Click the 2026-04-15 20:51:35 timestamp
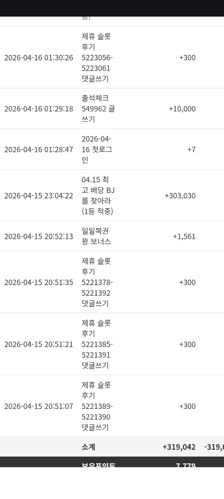Viewport: 224px width, 499px height. pos(39,282)
